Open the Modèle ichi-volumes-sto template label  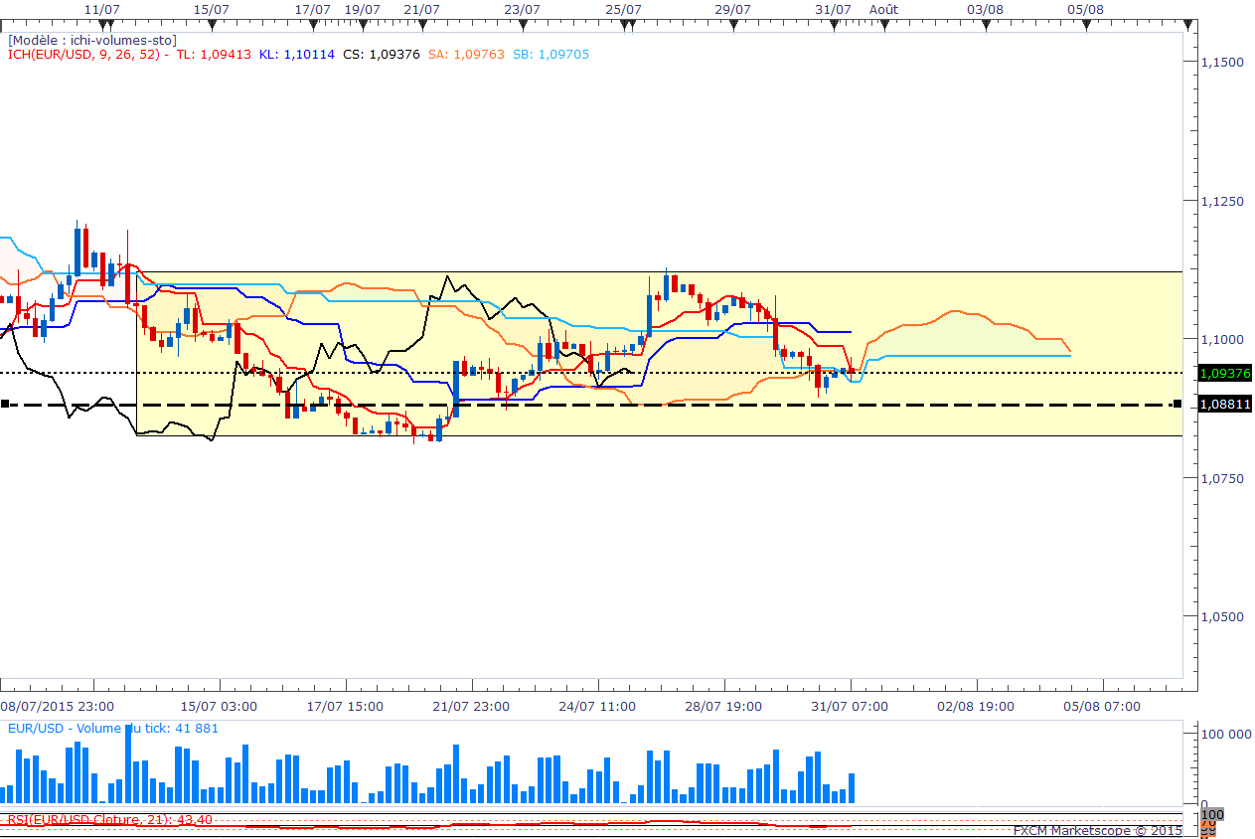click(92, 40)
